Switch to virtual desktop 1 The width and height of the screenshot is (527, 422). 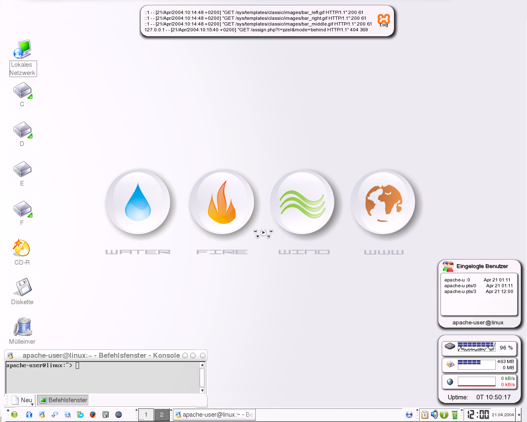click(x=146, y=415)
